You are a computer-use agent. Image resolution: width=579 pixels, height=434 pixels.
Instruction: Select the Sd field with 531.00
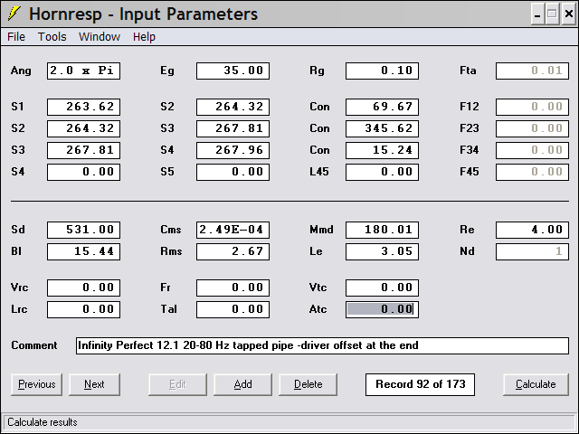(x=83, y=230)
